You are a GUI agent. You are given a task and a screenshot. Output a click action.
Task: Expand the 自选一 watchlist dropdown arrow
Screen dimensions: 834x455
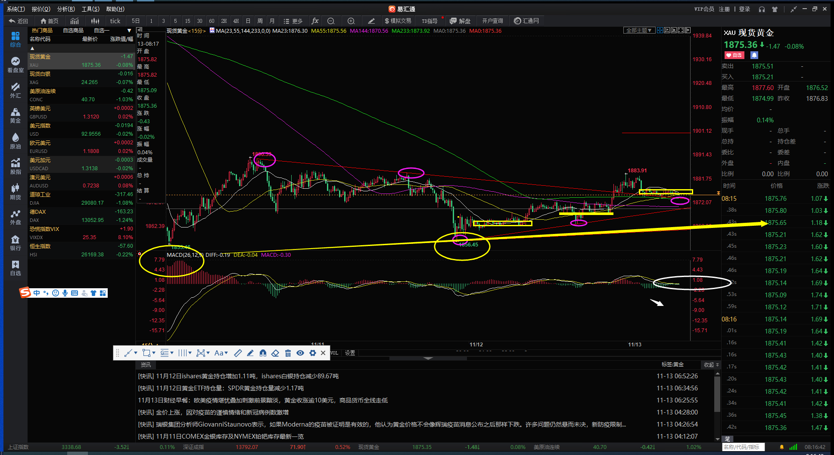pyautogui.click(x=129, y=31)
